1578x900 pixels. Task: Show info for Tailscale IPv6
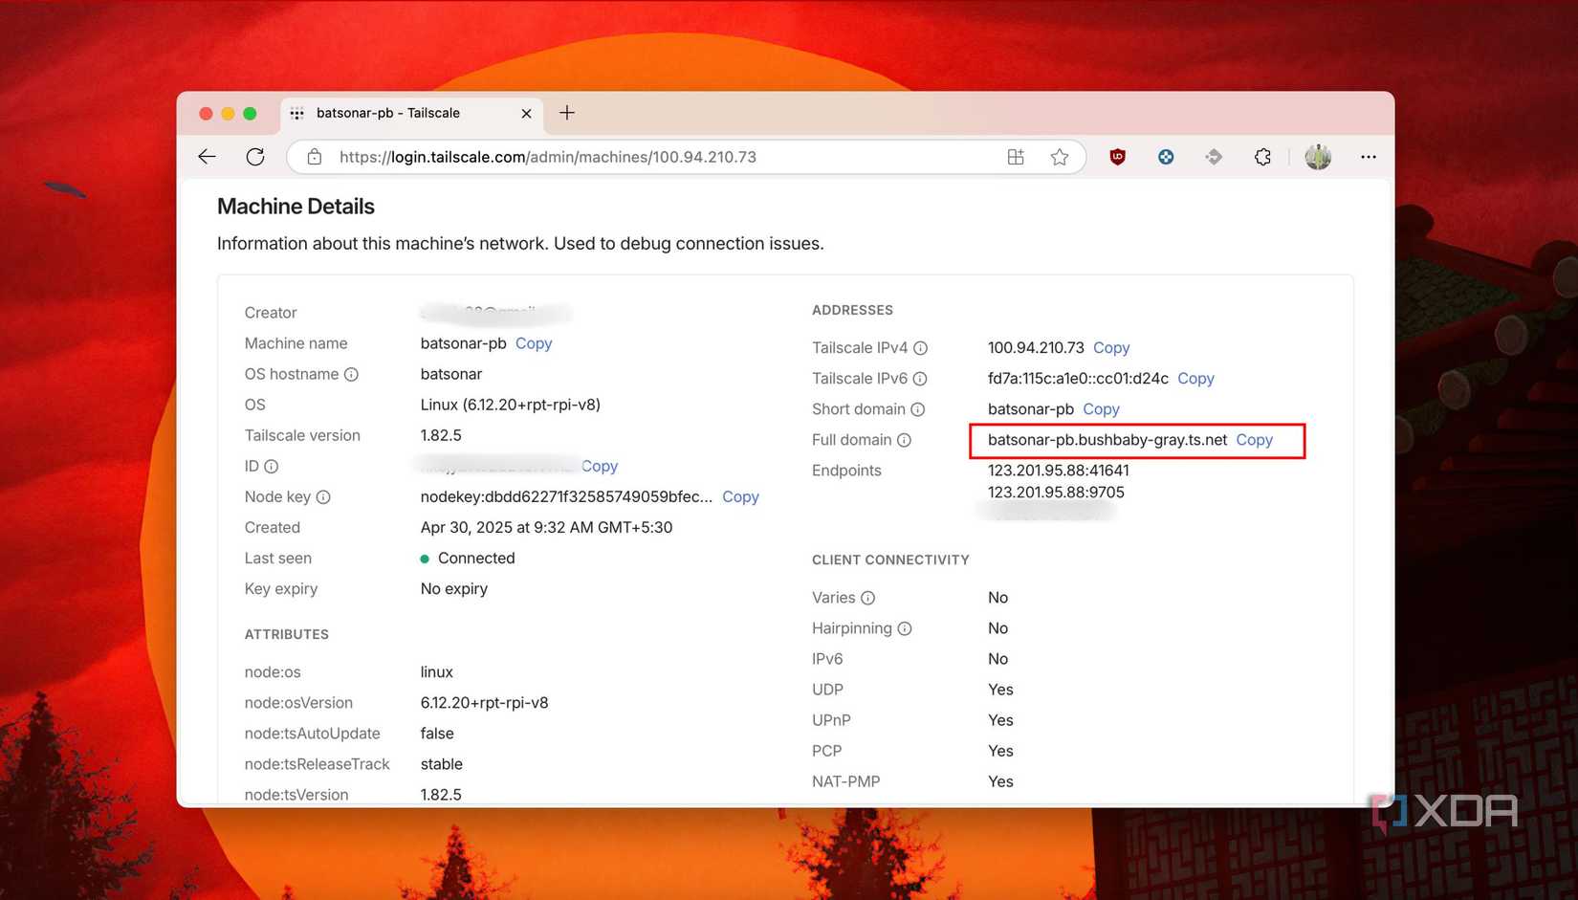point(920,379)
